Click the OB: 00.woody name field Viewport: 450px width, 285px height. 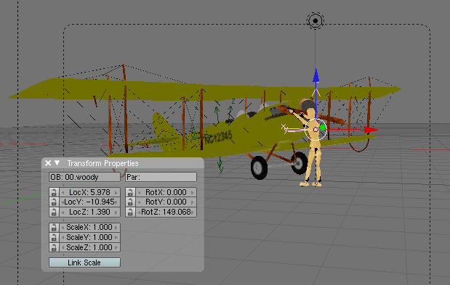coord(84,177)
